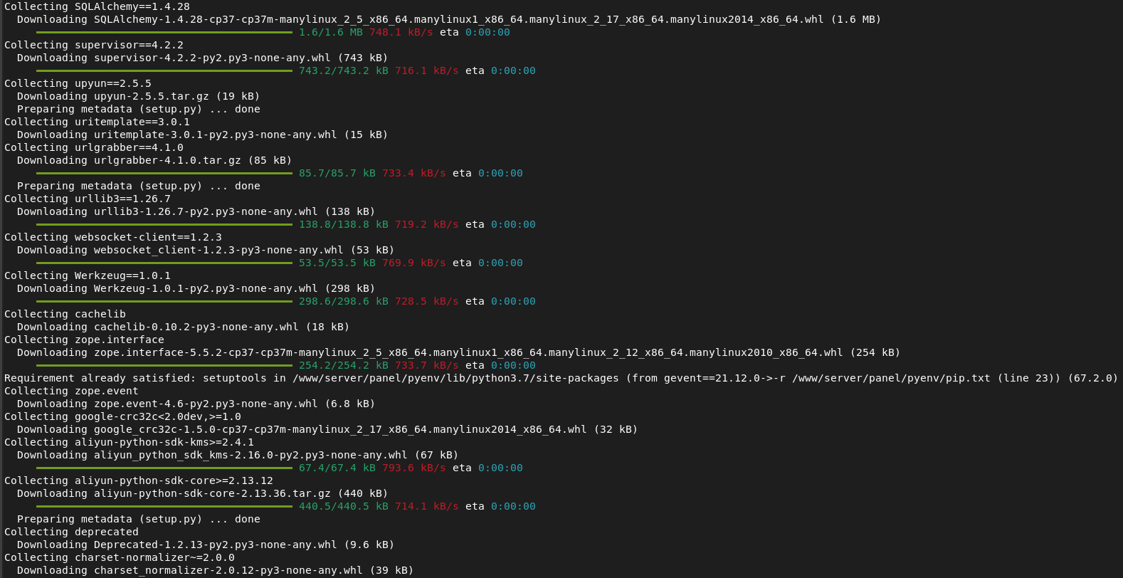Click the '748.1 kB/s' speed value
1123x578 pixels.
point(401,32)
